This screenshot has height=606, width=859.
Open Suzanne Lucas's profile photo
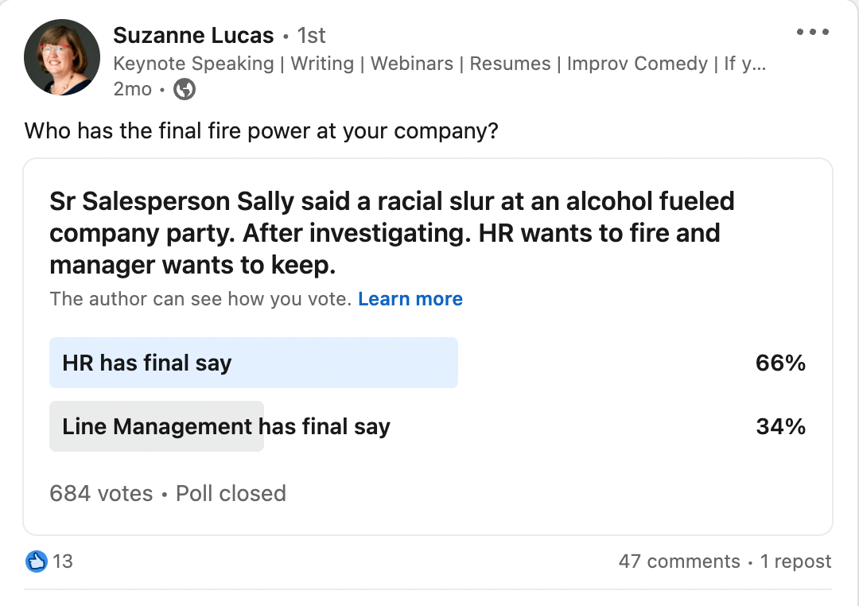pyautogui.click(x=62, y=57)
